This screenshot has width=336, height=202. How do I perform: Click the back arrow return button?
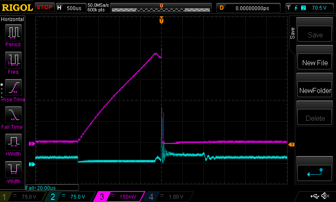tap(315, 172)
